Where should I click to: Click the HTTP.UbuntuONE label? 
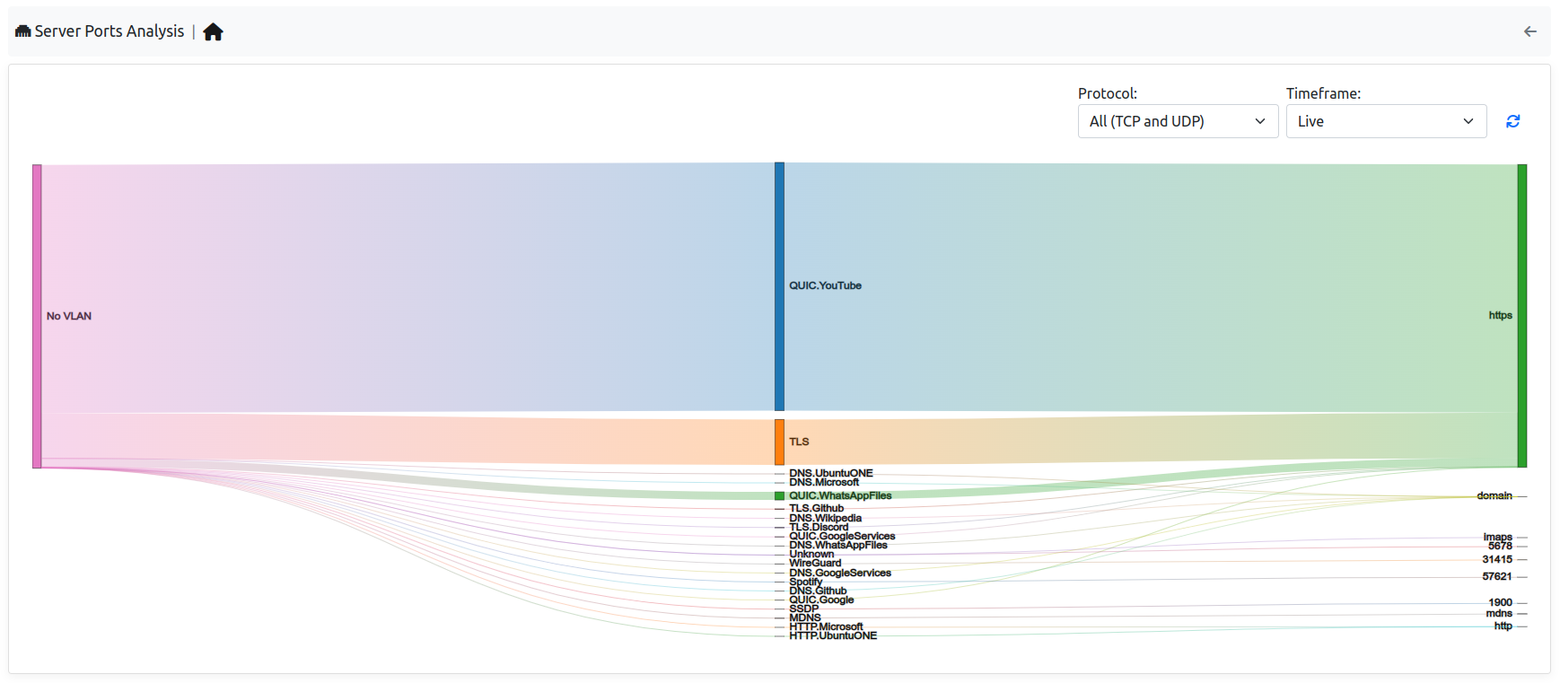click(833, 635)
